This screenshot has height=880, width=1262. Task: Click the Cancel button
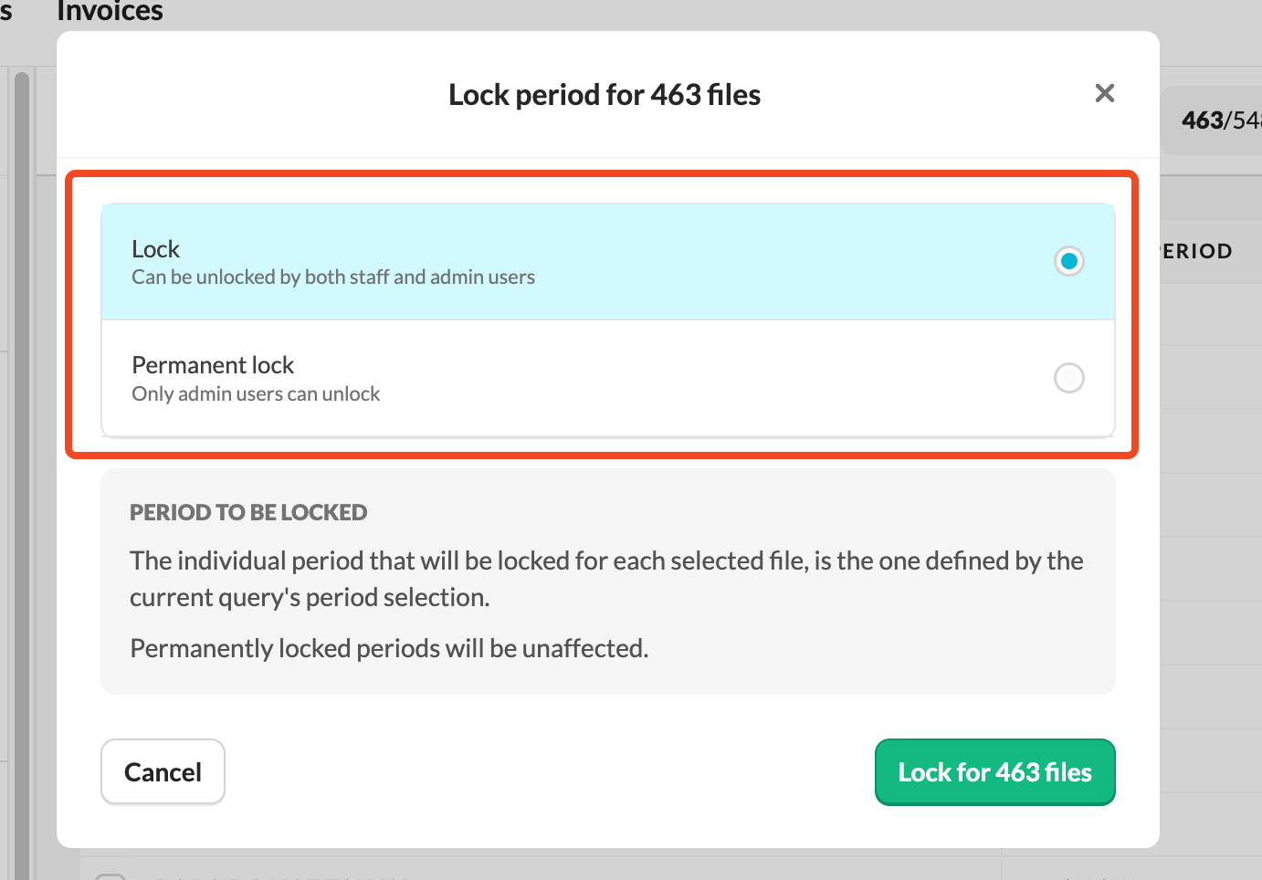163,772
